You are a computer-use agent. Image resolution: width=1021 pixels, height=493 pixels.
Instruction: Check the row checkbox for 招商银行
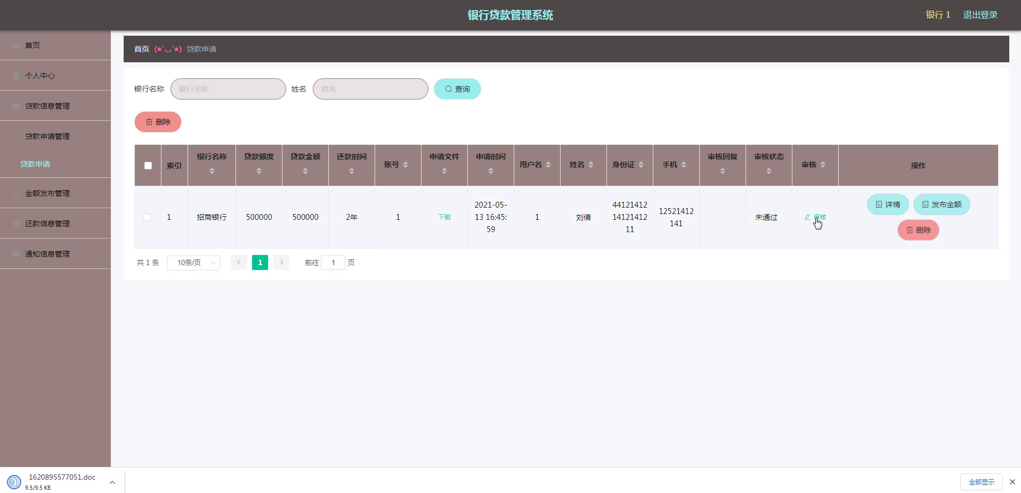(x=147, y=217)
